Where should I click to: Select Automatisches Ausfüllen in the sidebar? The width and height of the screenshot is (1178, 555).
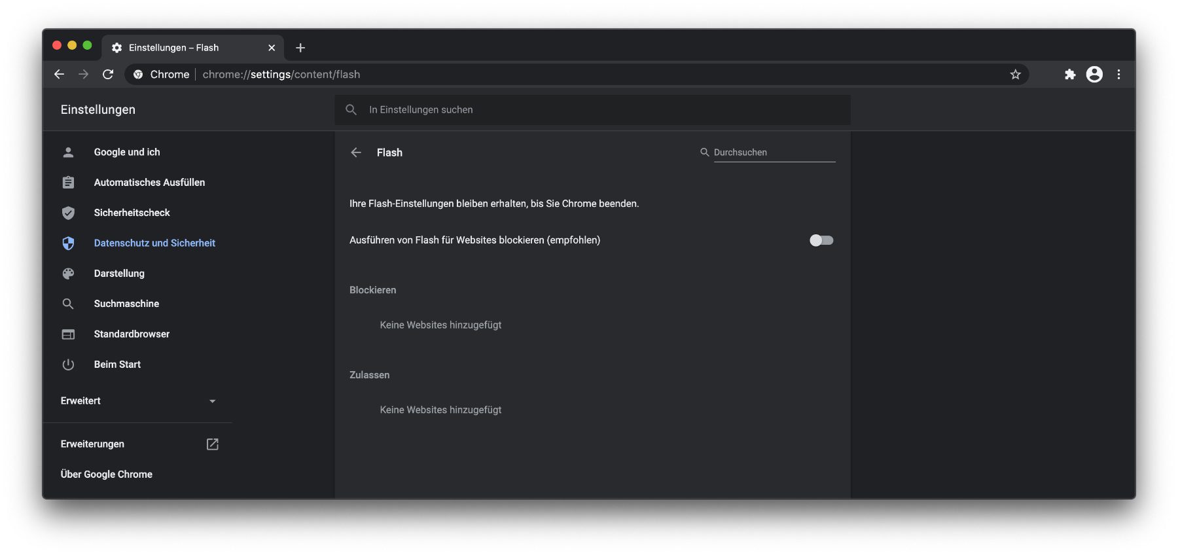pyautogui.click(x=149, y=183)
